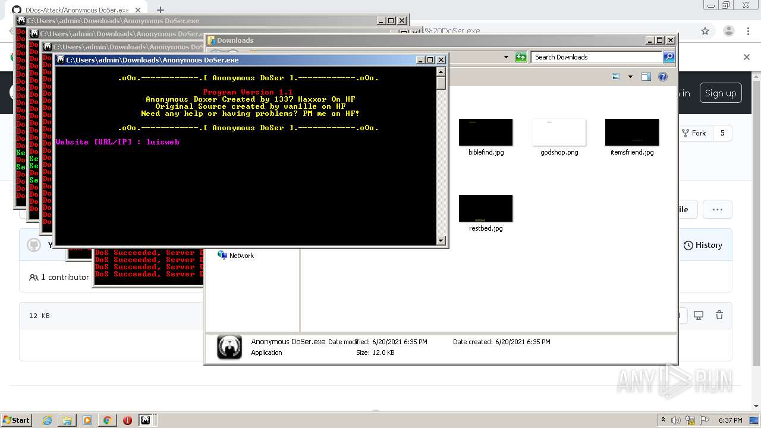
Task: Click the Website [URL/IP] prompt line in console
Action: pyautogui.click(x=118, y=142)
